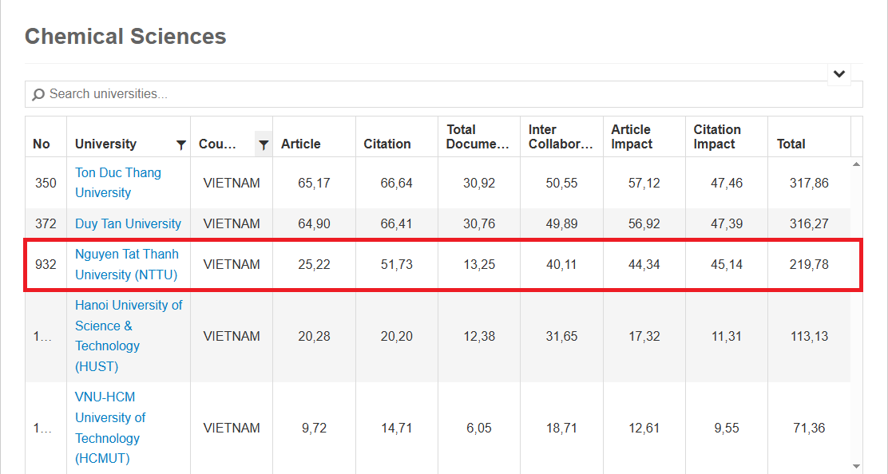Focus the Search universities field

tap(443, 94)
